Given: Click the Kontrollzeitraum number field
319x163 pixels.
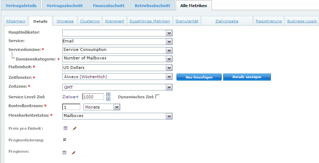Looking at the screenshot, I should click(71, 107).
